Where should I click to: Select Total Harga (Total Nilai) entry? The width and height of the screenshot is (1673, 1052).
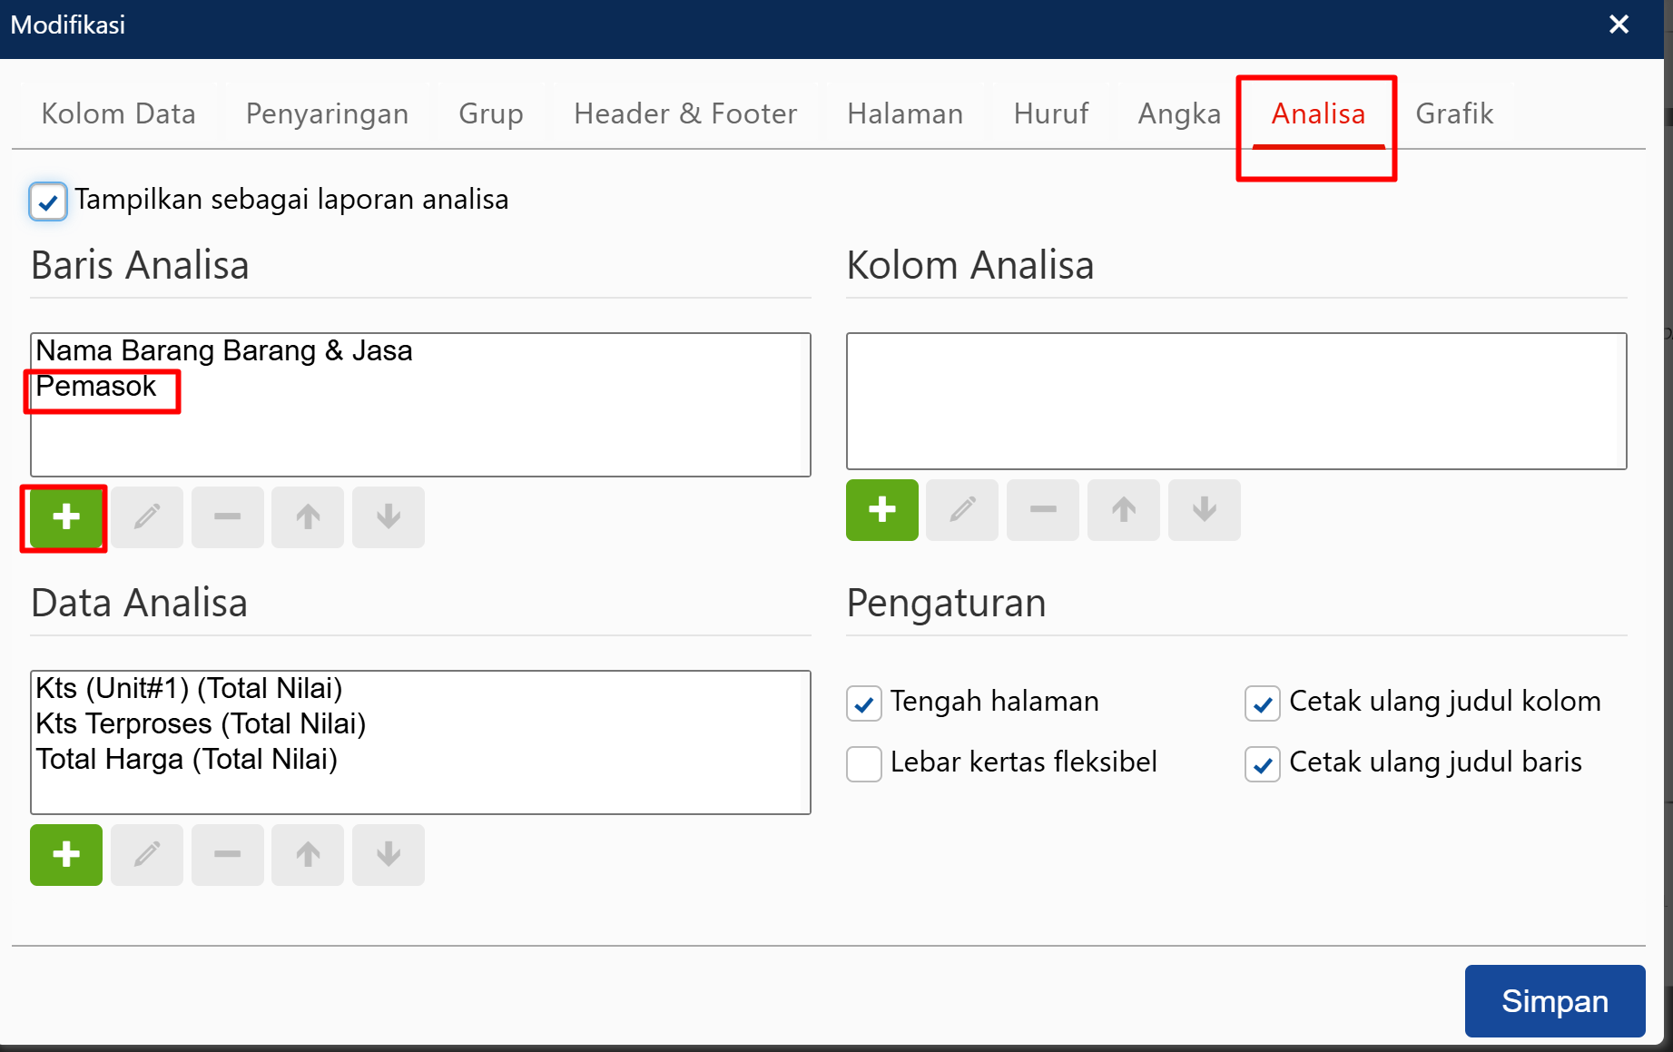tap(186, 759)
